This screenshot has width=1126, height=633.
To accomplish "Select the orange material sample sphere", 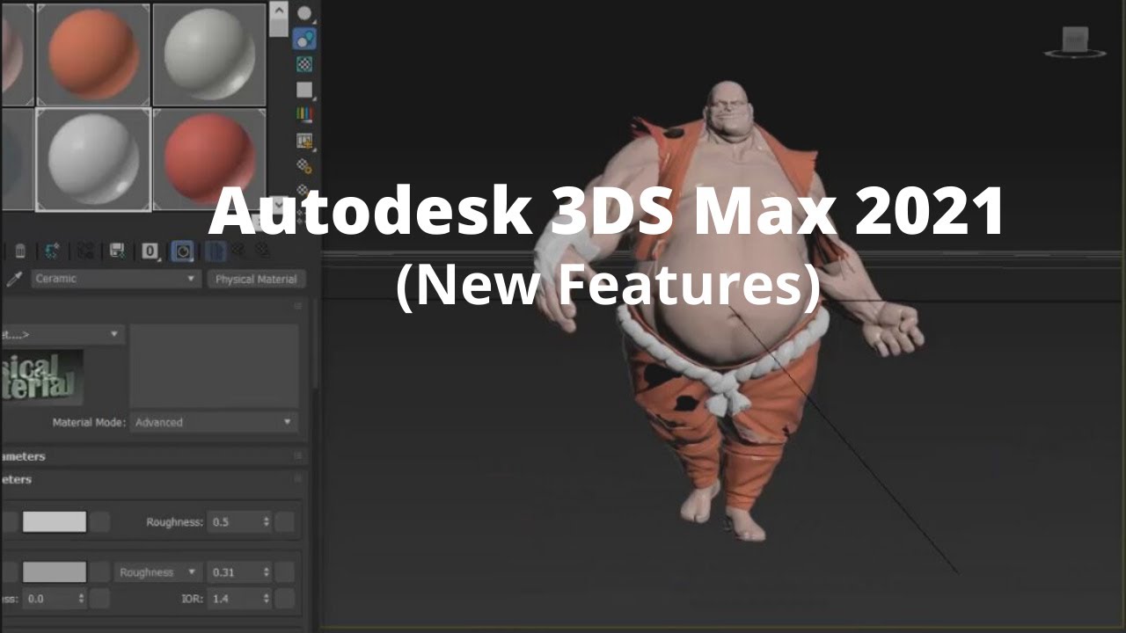I will (93, 54).
